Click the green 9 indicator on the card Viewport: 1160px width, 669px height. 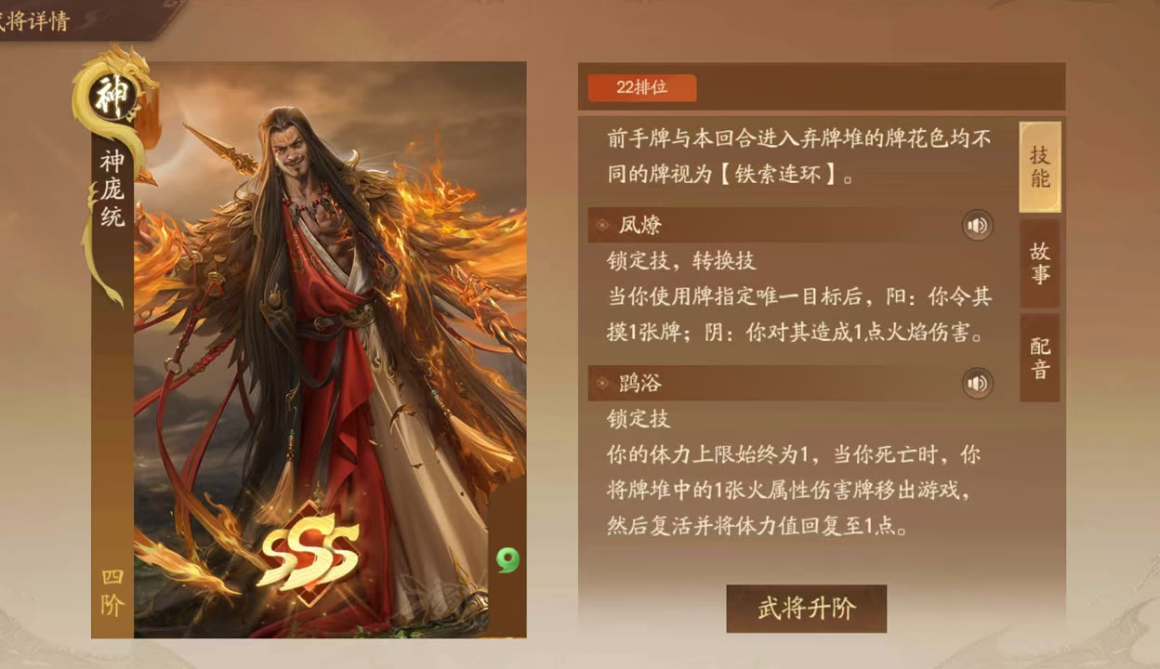click(x=507, y=559)
